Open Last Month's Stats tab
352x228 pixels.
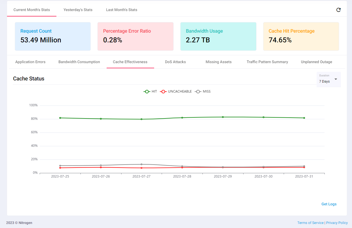coord(121,10)
